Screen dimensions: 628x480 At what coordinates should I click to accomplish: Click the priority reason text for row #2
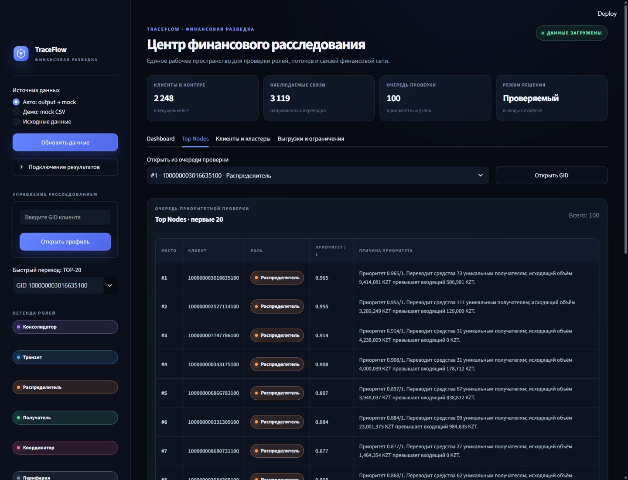(x=467, y=307)
